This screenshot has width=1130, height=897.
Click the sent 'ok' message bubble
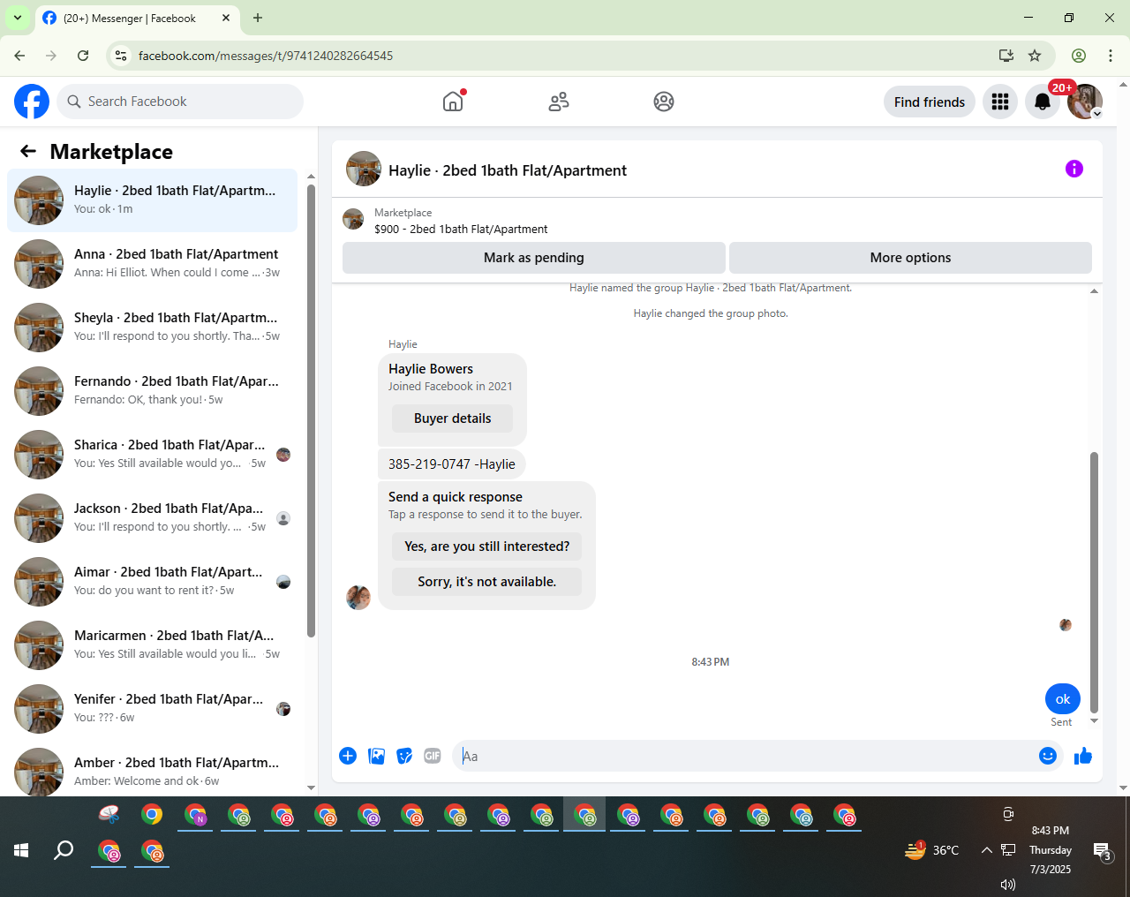[1063, 698]
